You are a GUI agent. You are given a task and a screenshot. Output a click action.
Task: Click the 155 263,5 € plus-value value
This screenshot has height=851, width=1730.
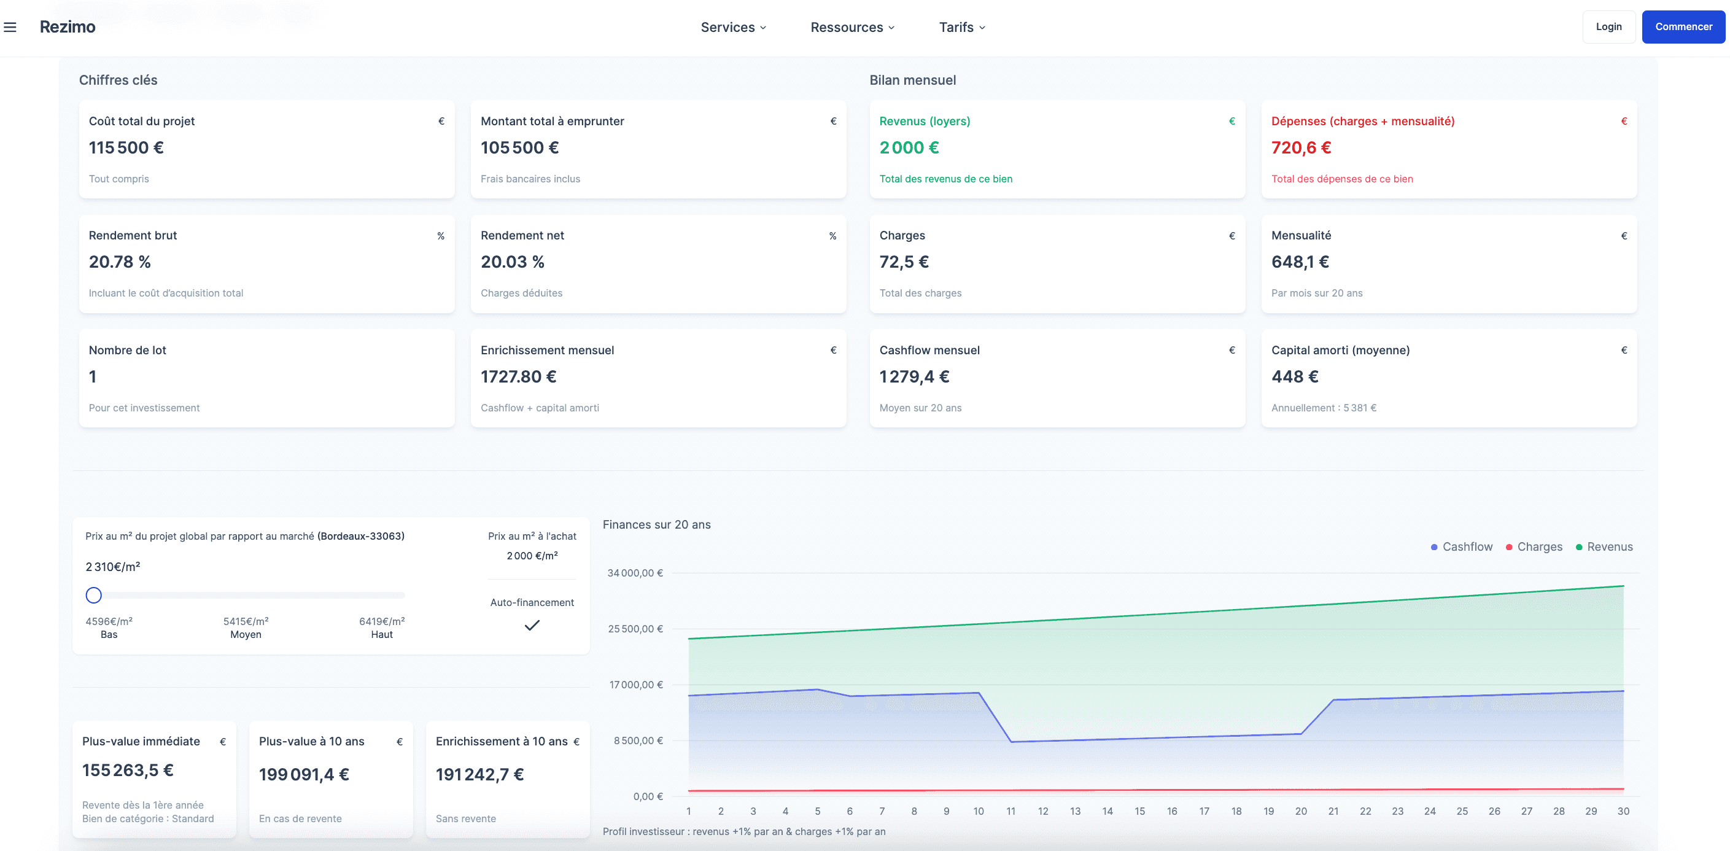tap(128, 771)
